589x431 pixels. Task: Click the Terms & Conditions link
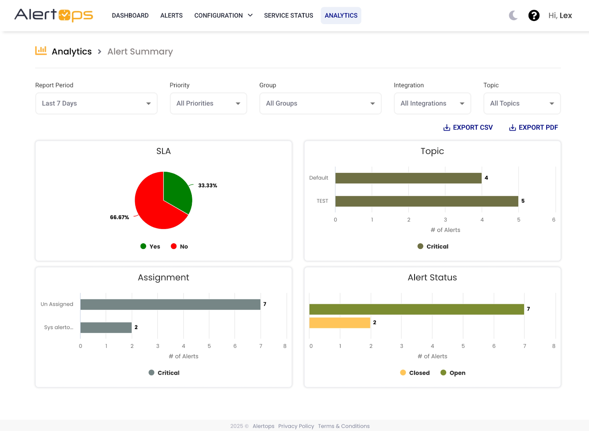click(343, 426)
